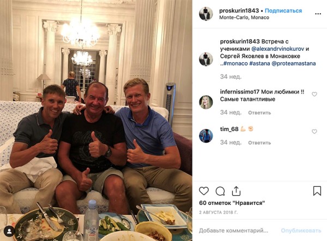Share the post using the share icon

236,191
